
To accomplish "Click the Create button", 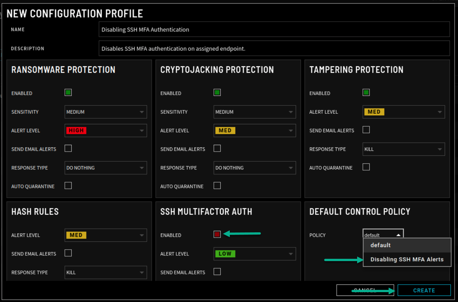I will pyautogui.click(x=424, y=290).
